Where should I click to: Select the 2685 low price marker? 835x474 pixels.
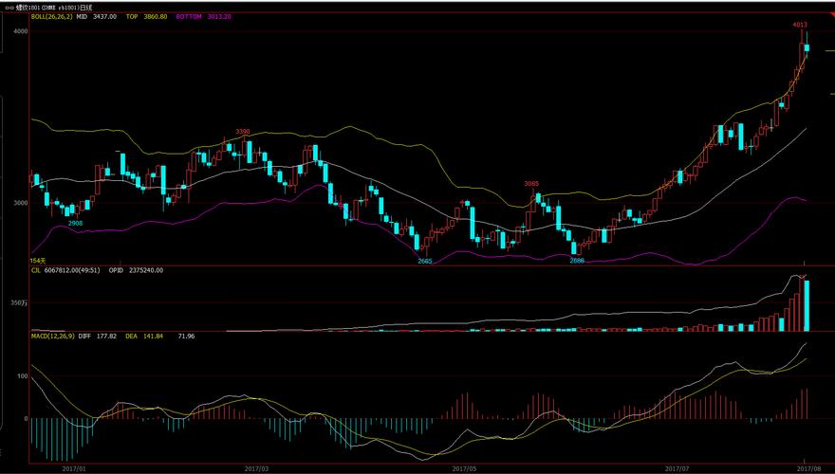pyautogui.click(x=425, y=261)
